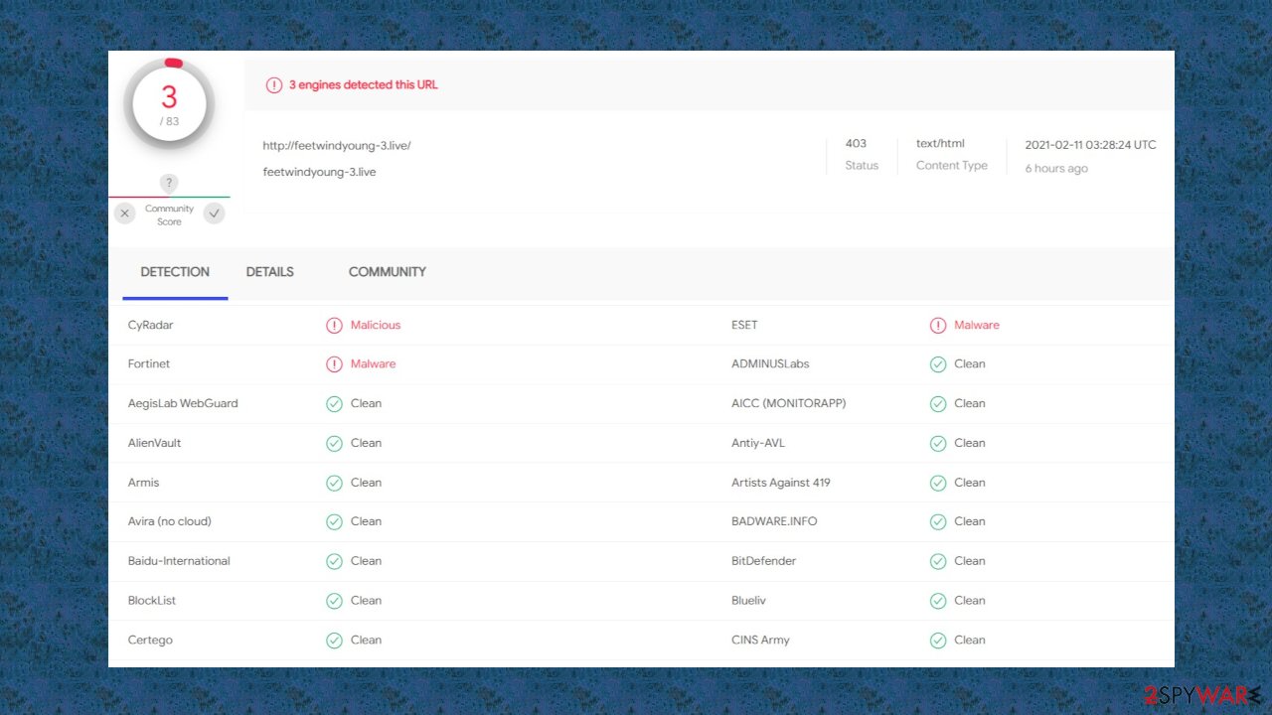Click the alert icon beside '3 engines detected this URL'
Image resolution: width=1272 pixels, height=715 pixels.
274,85
